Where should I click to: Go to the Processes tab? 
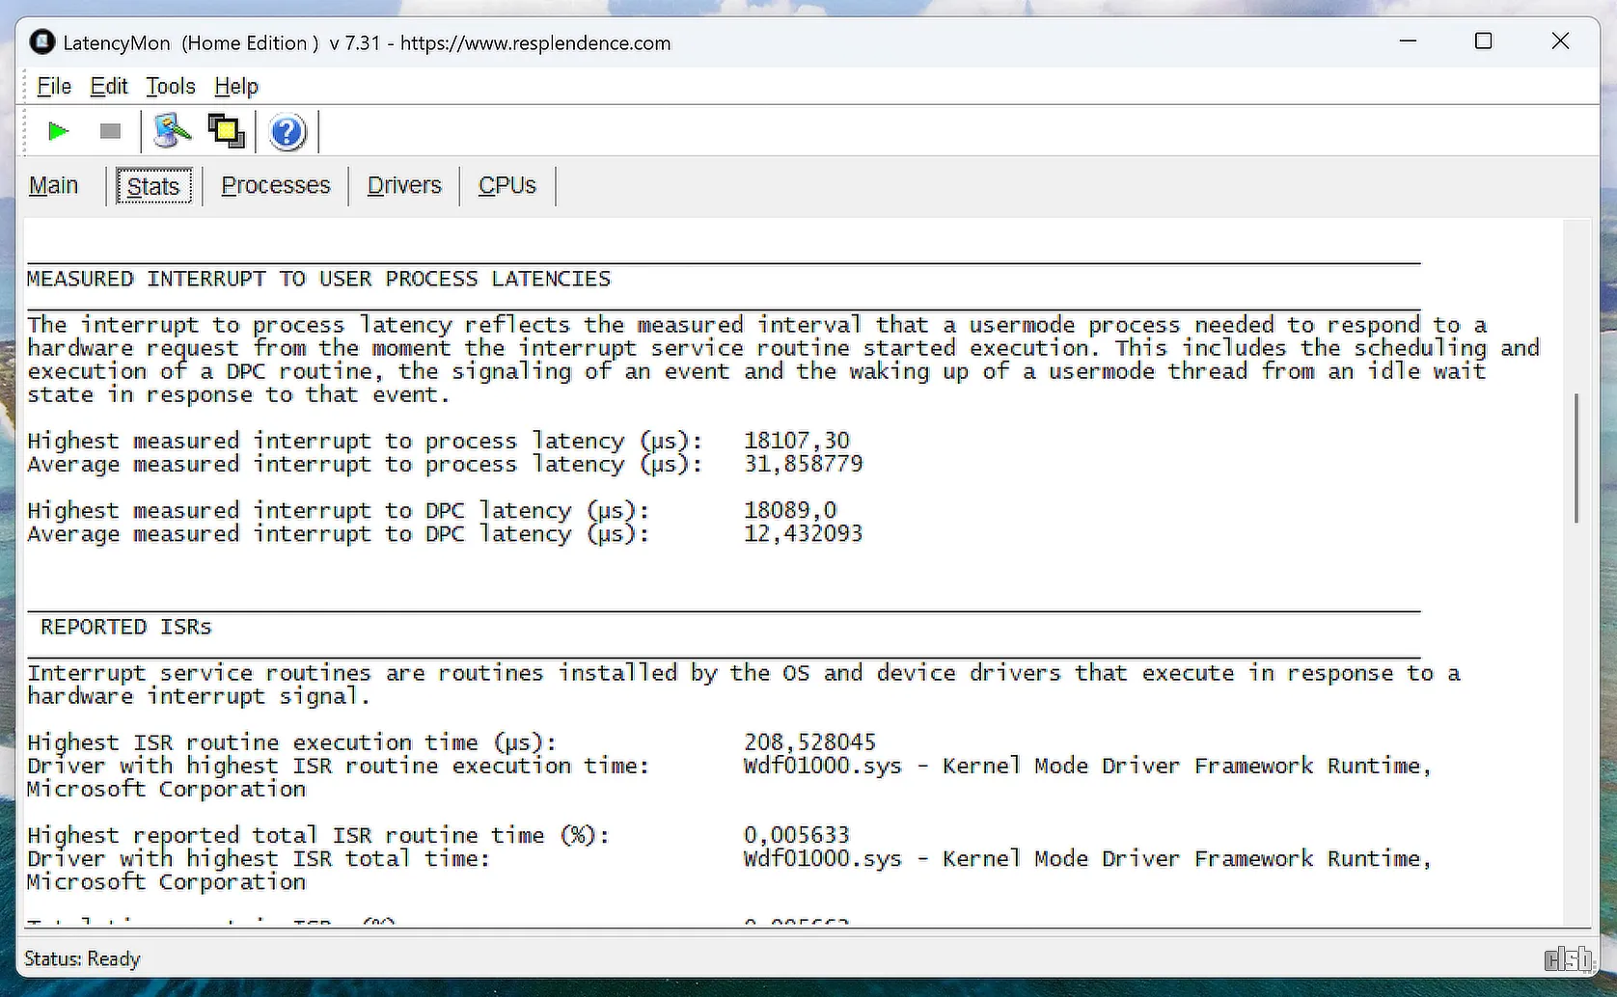tap(276, 185)
